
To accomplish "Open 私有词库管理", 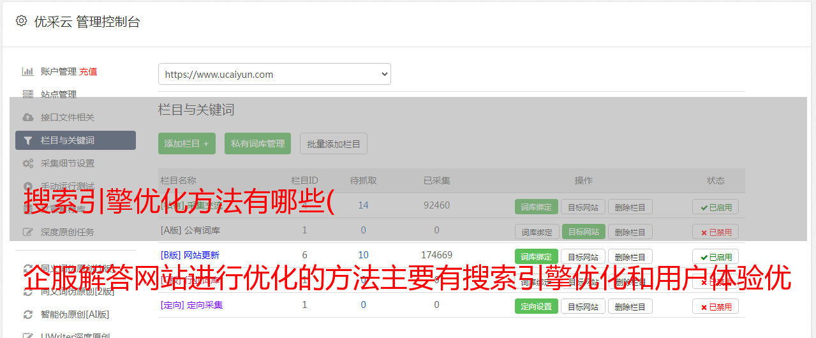I will click(258, 143).
